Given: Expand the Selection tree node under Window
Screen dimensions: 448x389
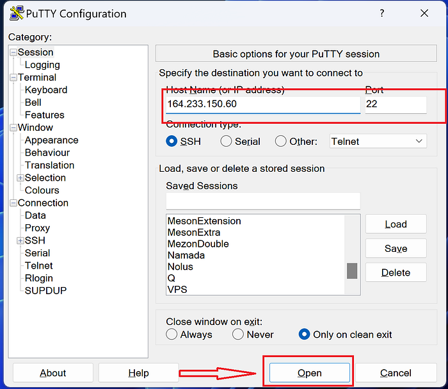Looking at the screenshot, I should [20, 178].
